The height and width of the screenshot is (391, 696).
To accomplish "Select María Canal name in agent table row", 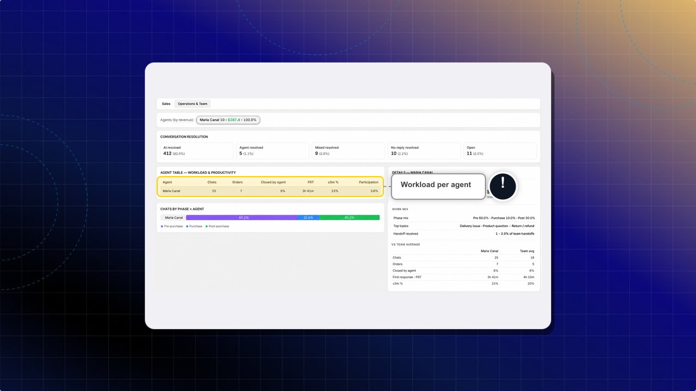I will pos(171,191).
